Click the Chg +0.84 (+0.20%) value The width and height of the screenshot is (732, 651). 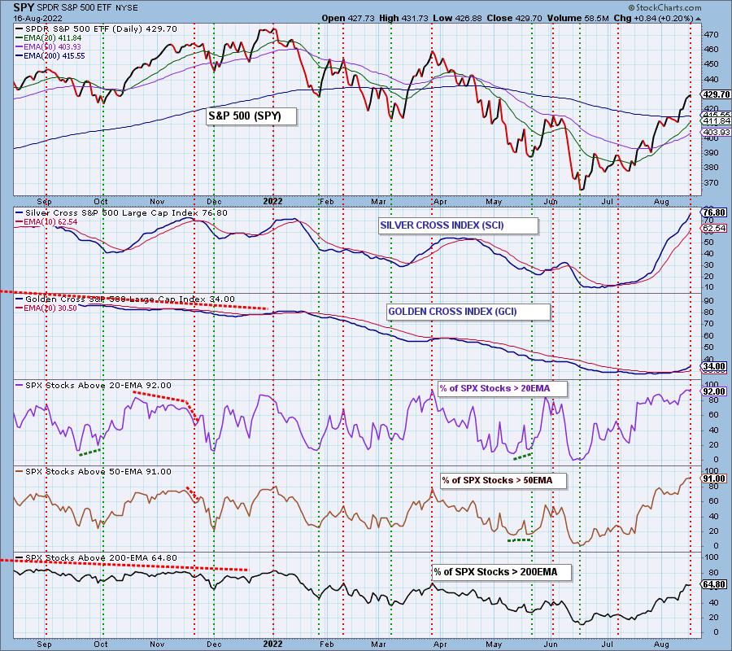pos(653,18)
